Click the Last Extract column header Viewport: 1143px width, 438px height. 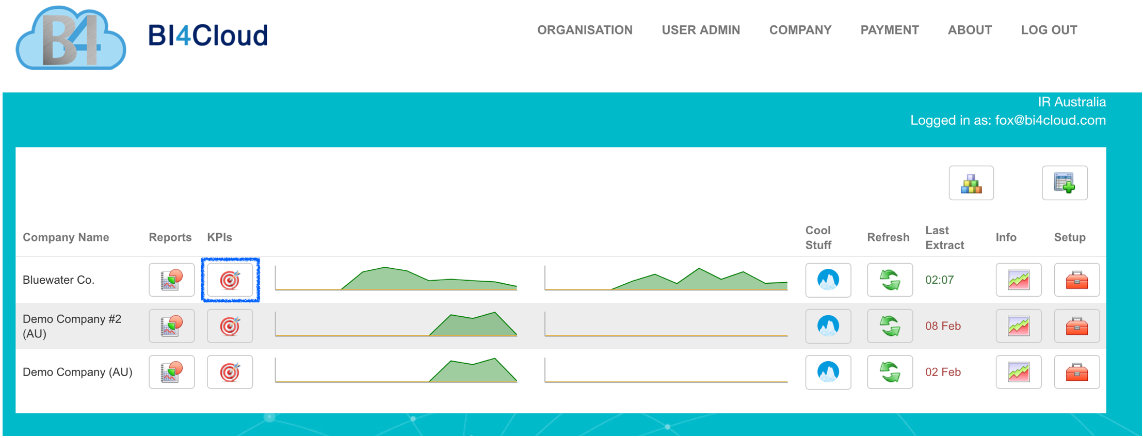944,237
